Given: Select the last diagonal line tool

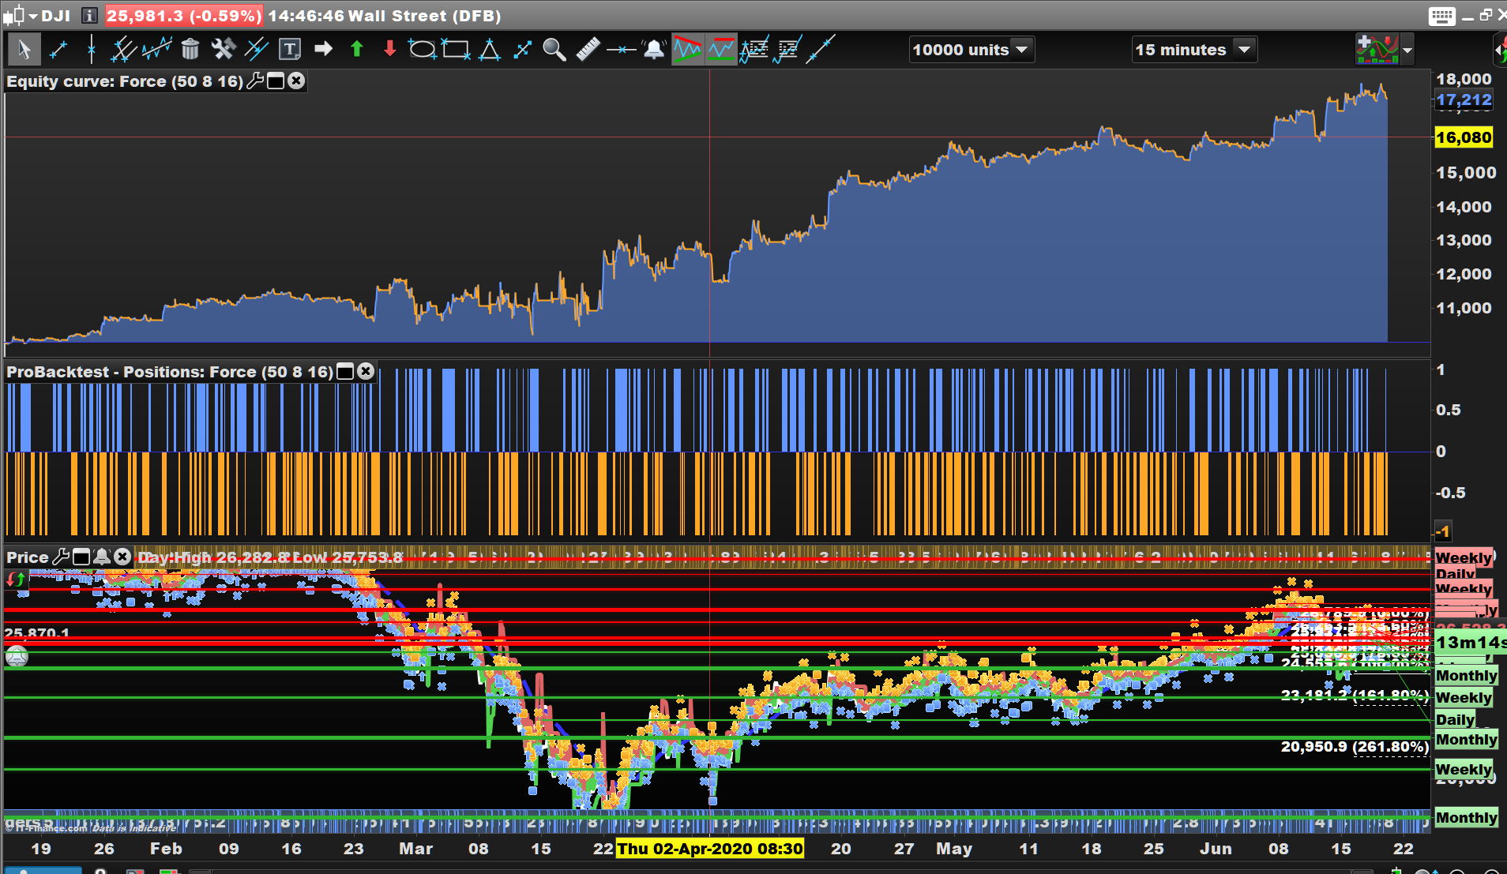Looking at the screenshot, I should tap(821, 50).
